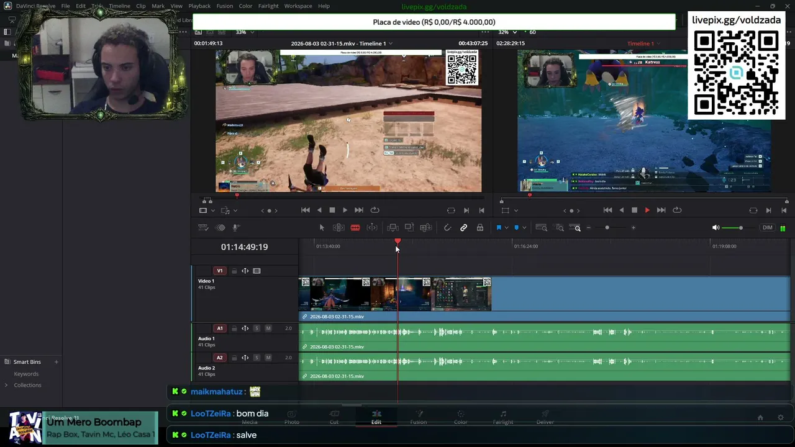This screenshot has height=447, width=795.
Task: Play forward in the source viewer
Action: 345,210
